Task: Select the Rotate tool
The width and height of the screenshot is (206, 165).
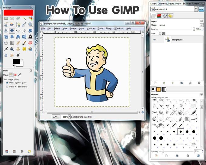Action: 30,31
